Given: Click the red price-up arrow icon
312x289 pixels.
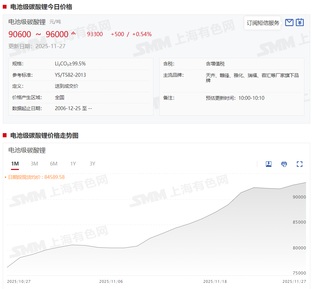Looking at the screenshot, I should click(x=73, y=33).
